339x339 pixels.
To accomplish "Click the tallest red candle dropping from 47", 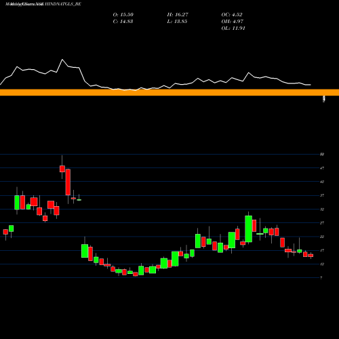I will (x=68, y=182).
